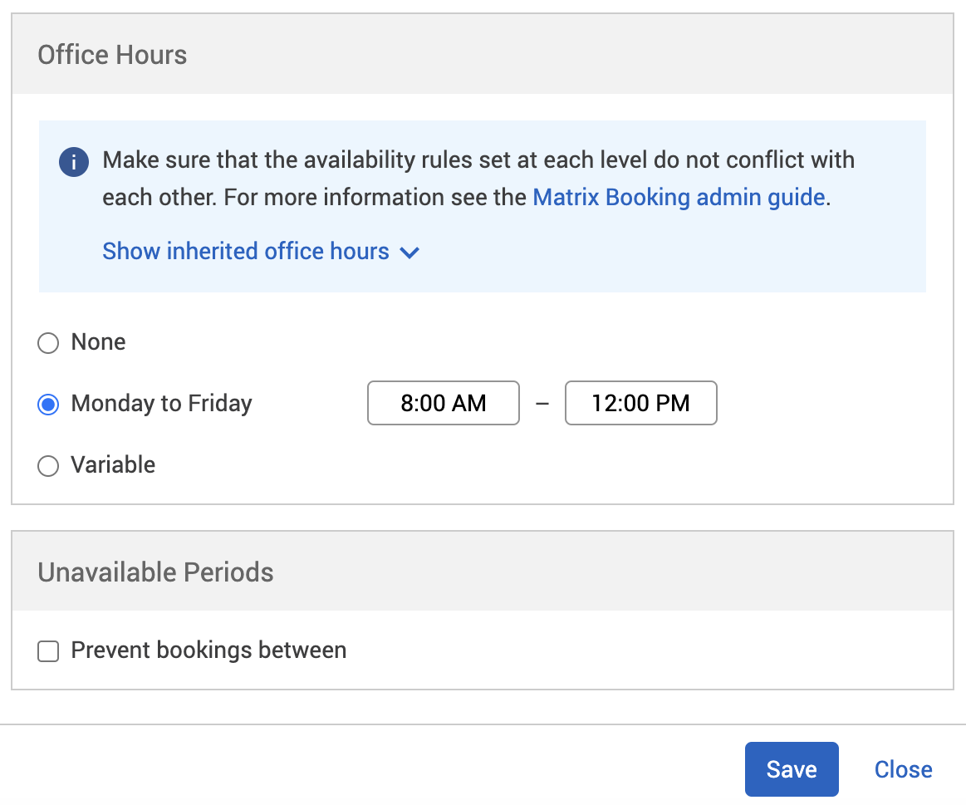Click the availability rules info message text

(478, 160)
